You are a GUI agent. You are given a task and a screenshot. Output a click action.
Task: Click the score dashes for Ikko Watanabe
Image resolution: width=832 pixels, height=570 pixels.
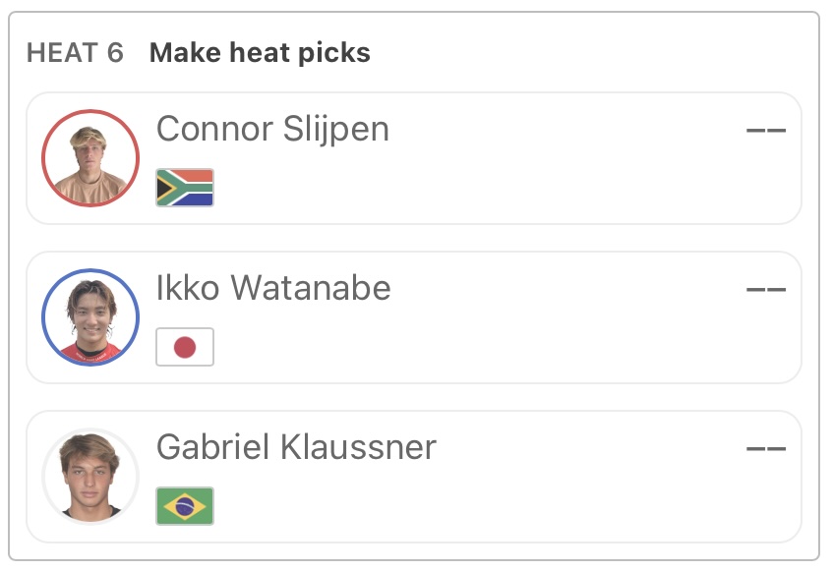click(766, 289)
